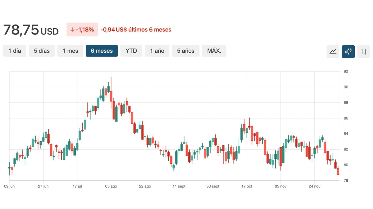Click the 09 jun date label
373x209 pixels.
coord(10,186)
